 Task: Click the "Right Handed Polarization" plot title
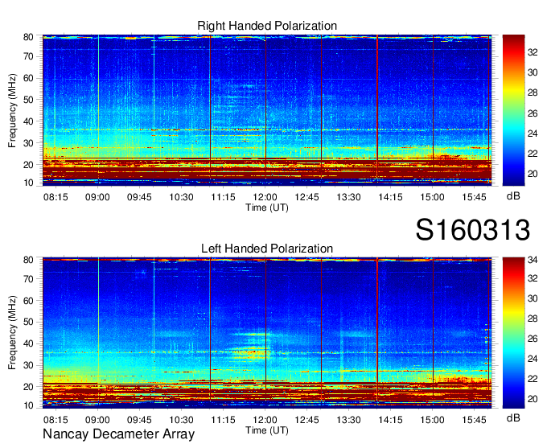267,26
